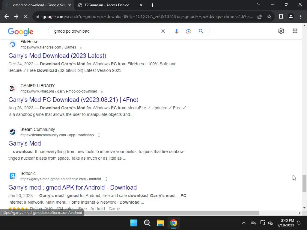
Task: Show hidden system tray icons
Action: pyautogui.click(x=243, y=223)
